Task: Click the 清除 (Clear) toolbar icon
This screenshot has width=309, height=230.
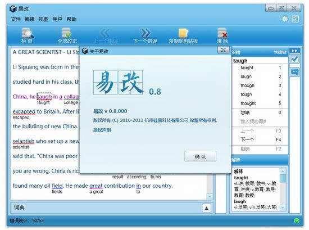Action: click(x=222, y=35)
